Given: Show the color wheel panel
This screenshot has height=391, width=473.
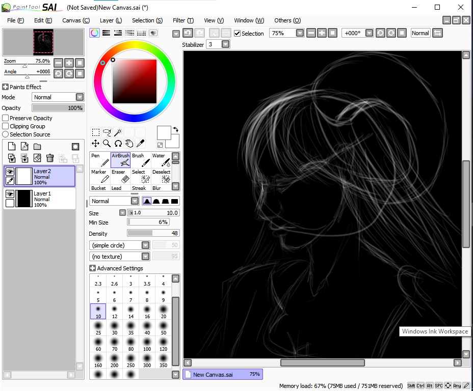Looking at the screenshot, I should pos(94,33).
